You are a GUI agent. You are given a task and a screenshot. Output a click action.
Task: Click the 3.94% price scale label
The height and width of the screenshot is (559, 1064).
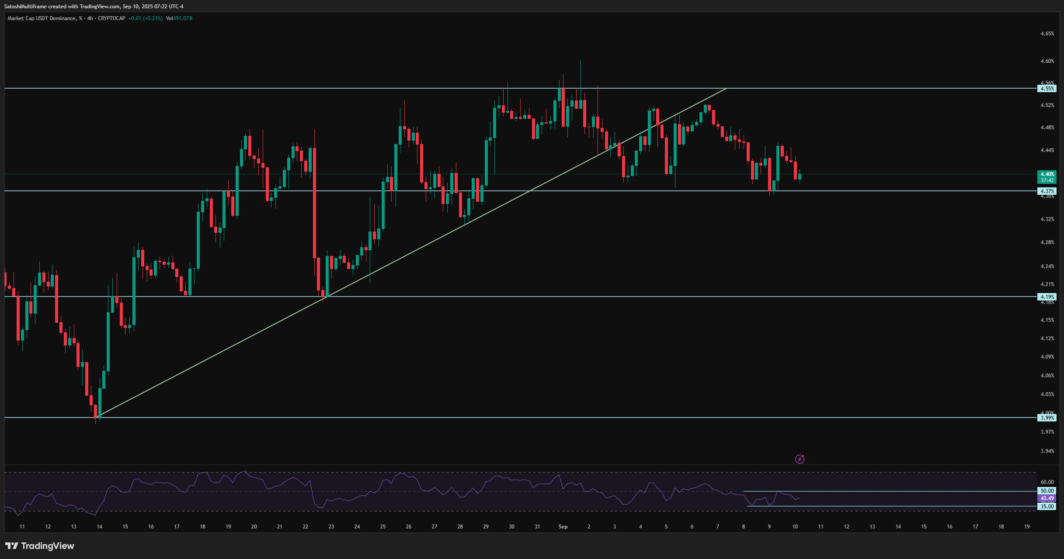coord(1047,451)
